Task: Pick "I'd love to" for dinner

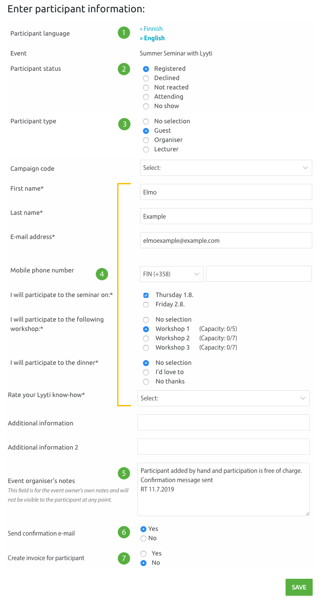Action: pyautogui.click(x=146, y=372)
